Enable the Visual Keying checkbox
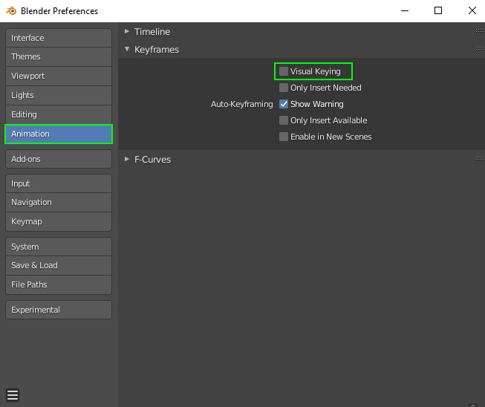 [x=284, y=71]
